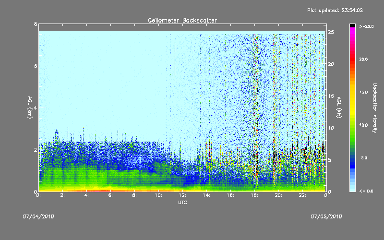Viewport: 384px width, 240px height.
Task: Click the AGL (km) axis label
Action: (30, 108)
